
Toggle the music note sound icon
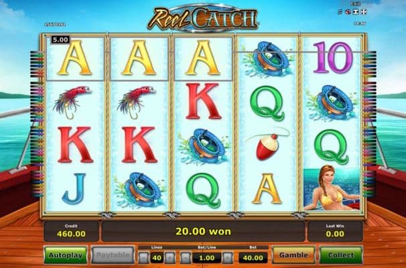click(x=340, y=11)
